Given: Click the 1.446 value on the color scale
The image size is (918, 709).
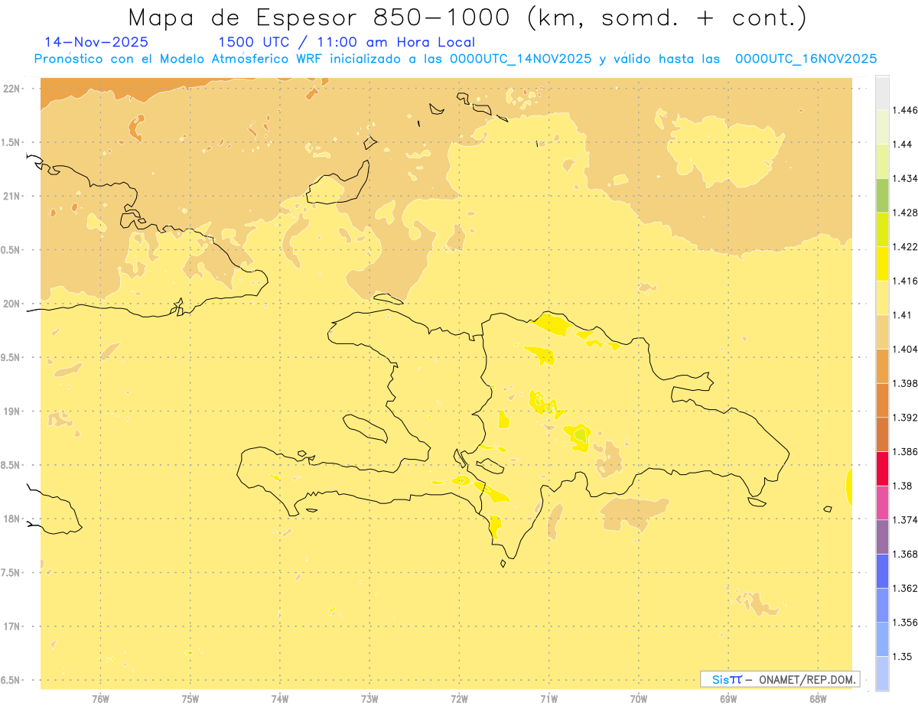Looking at the screenshot, I should 905,110.
